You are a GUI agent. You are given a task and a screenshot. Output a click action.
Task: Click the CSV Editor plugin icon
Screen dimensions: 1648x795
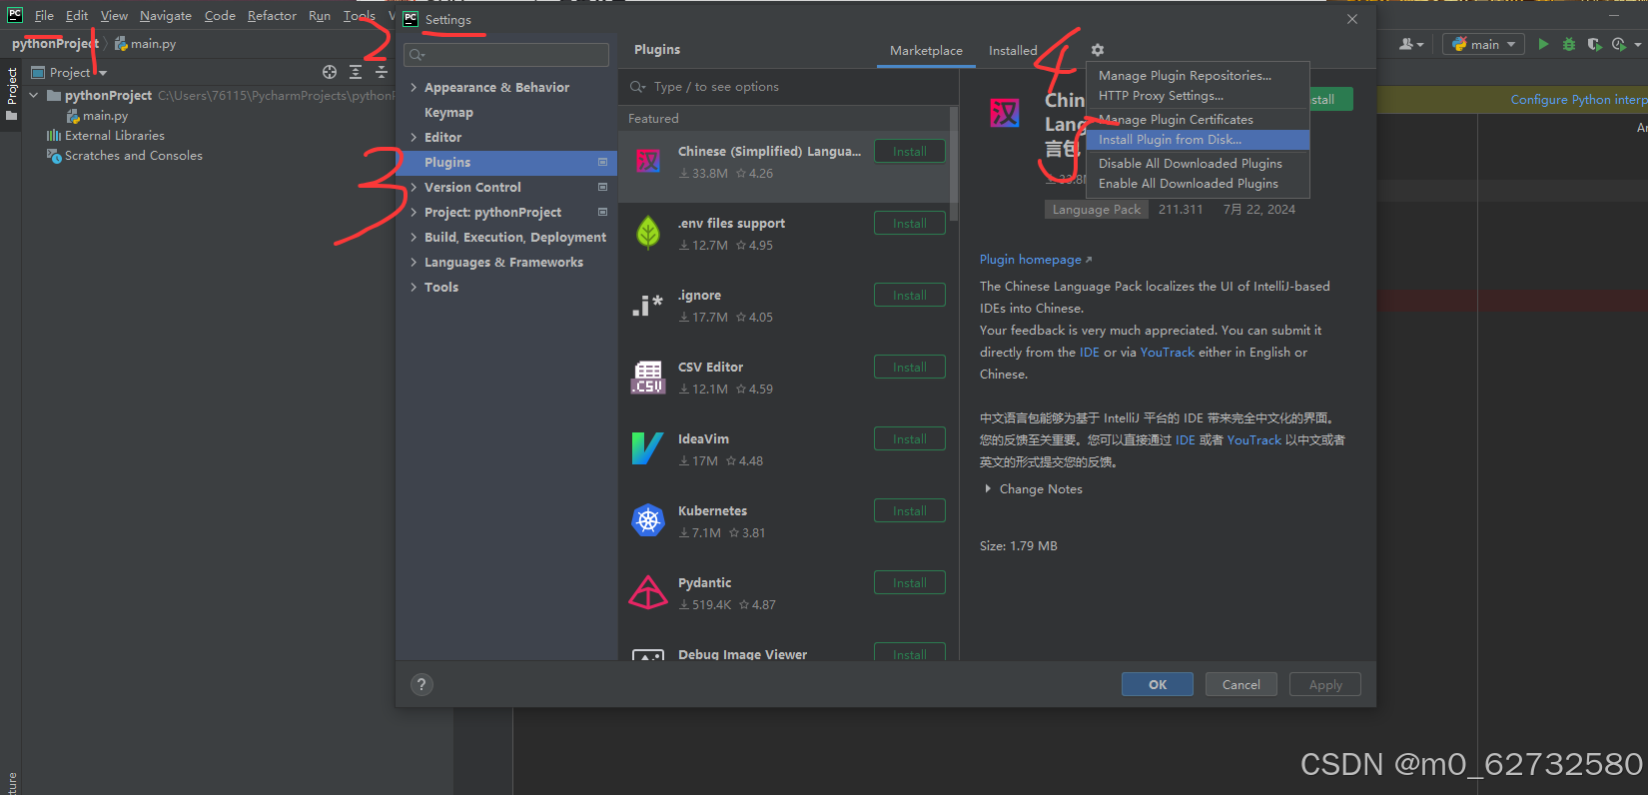click(648, 378)
